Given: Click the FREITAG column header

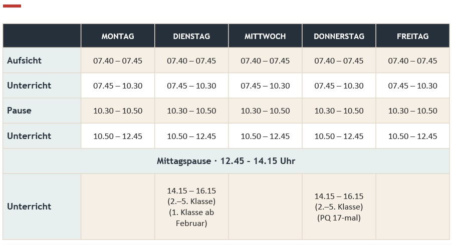Looking at the screenshot, I should tap(413, 36).
